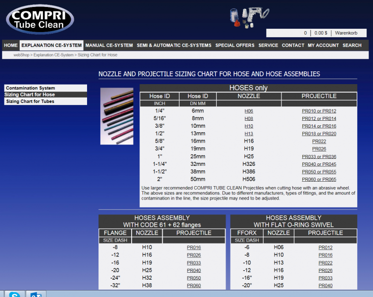Open the H06 nozzle link
This screenshot has width=373, height=297.
point(249,111)
